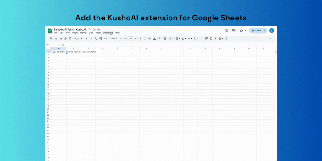Activate the paint format tool
The width and height of the screenshot is (322, 161).
70,38
